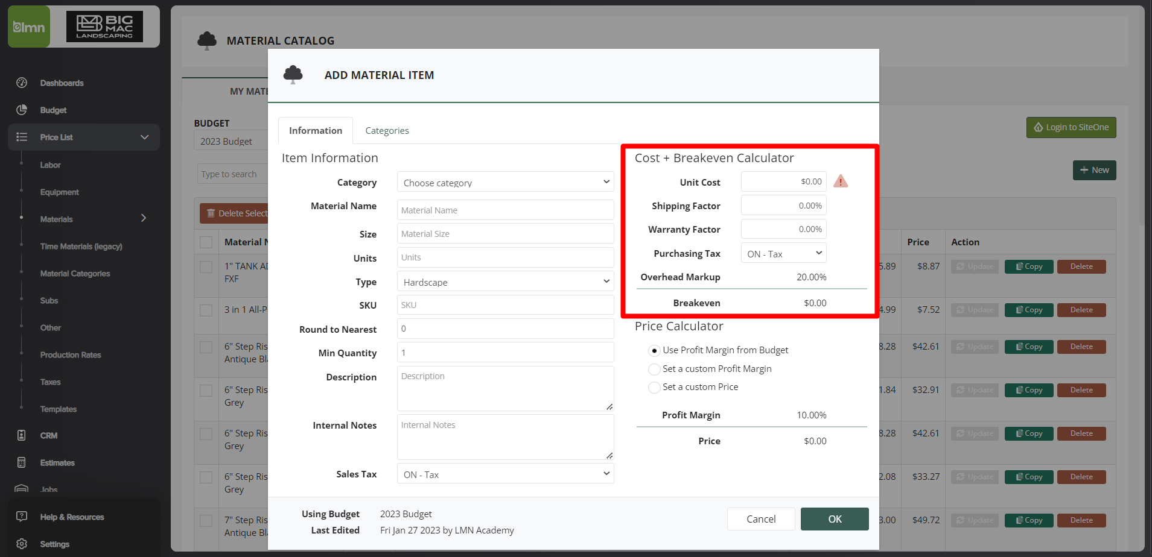This screenshot has height=557, width=1152.
Task: Click the Cancel button
Action: [761, 519]
